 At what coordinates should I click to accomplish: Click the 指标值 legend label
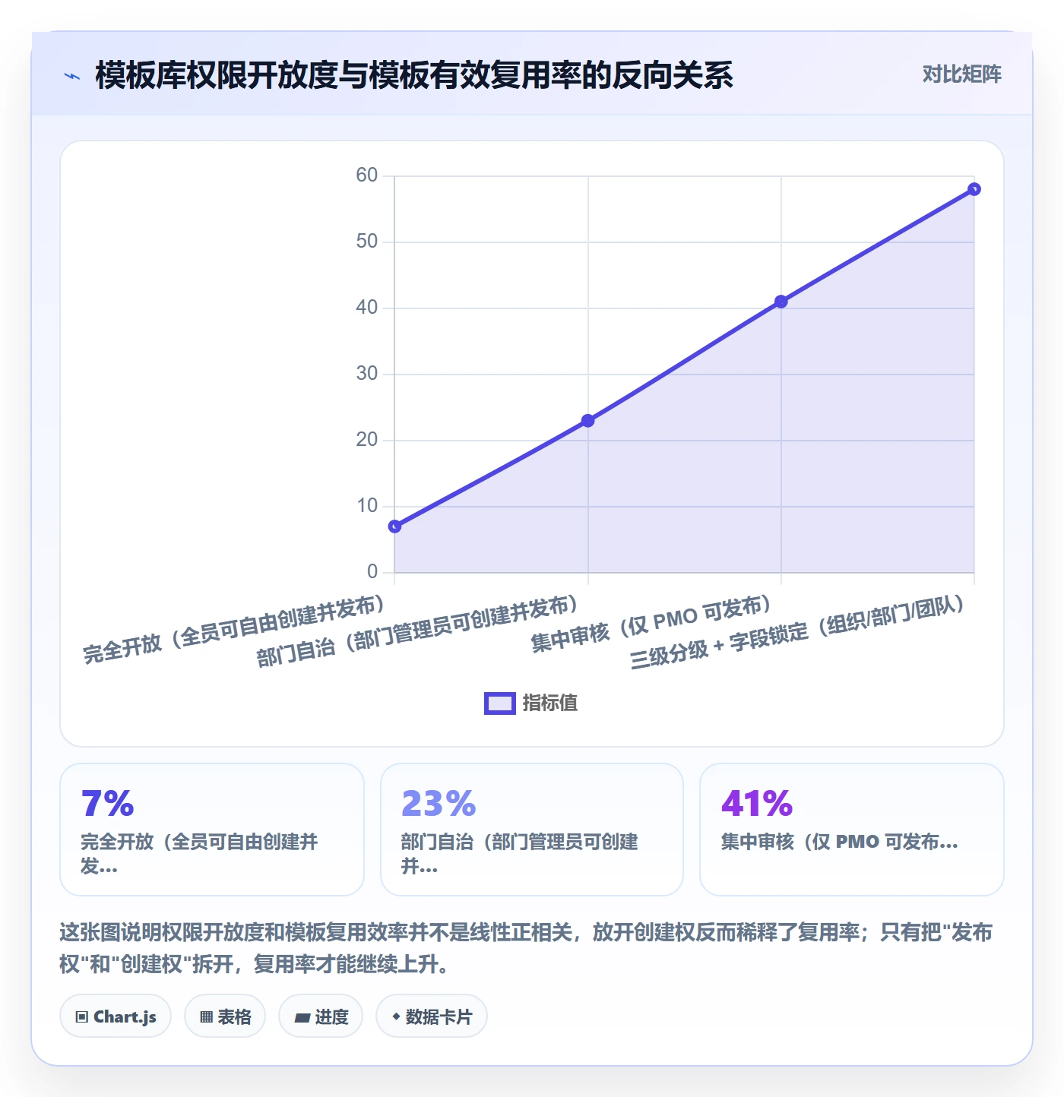point(550,703)
